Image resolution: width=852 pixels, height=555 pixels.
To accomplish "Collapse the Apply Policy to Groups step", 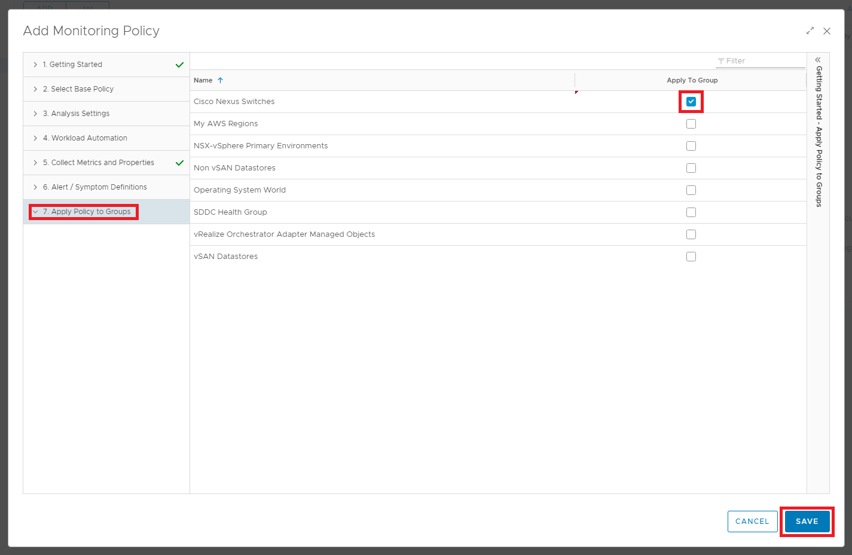I will tap(35, 212).
